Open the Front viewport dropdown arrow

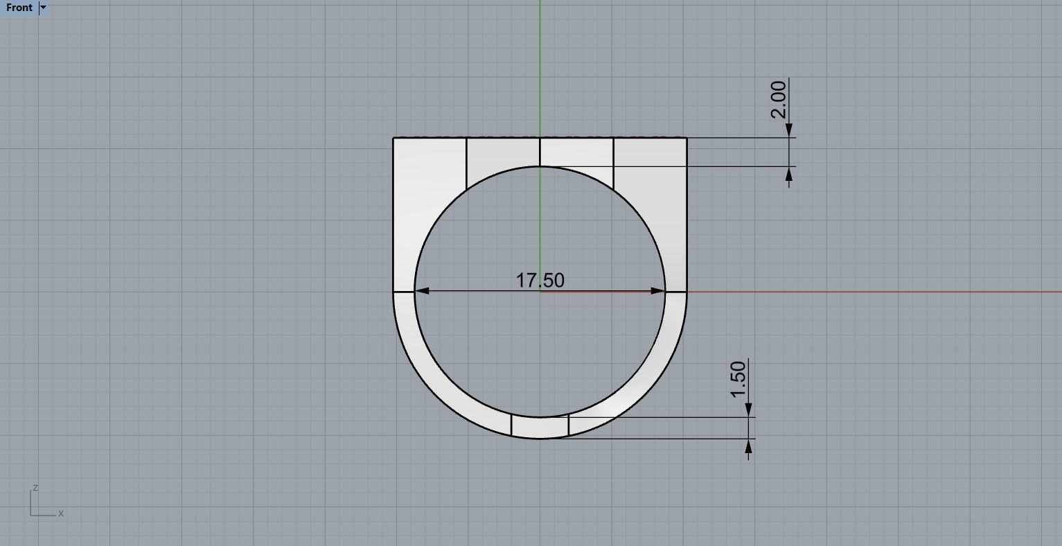click(x=44, y=8)
